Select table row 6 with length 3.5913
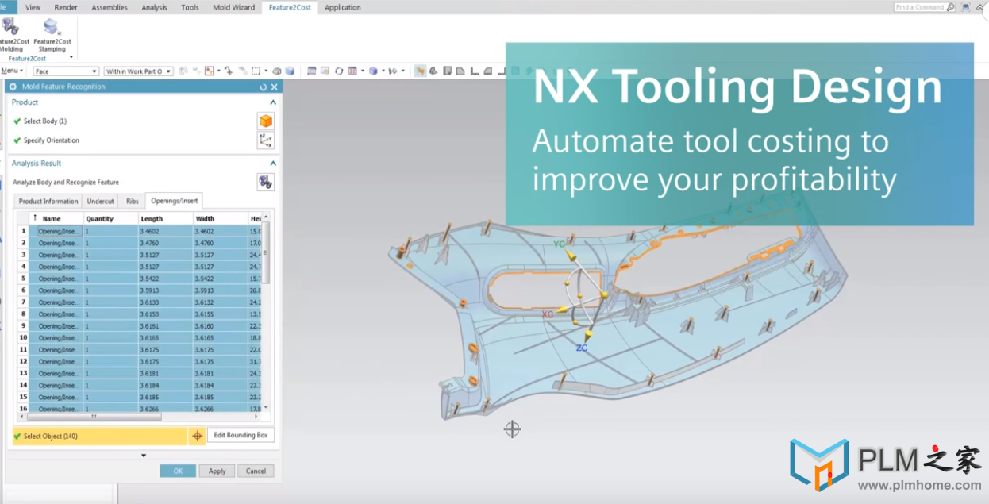This screenshot has height=504, width=989. (140, 290)
